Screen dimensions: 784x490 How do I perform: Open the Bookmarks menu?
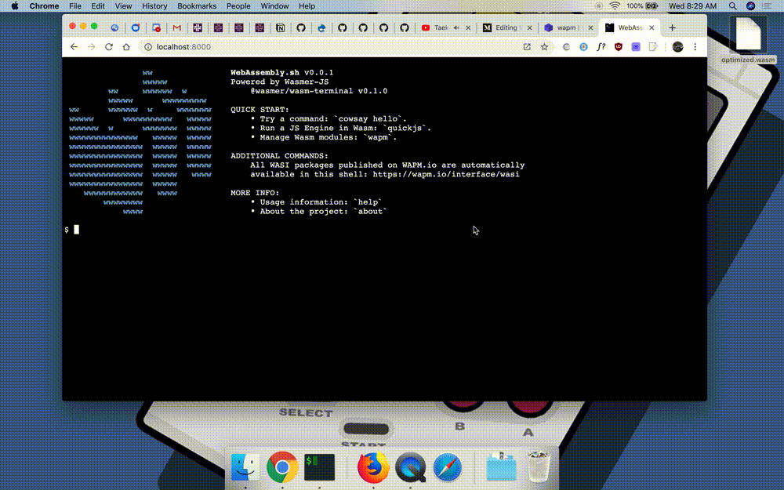coord(197,6)
